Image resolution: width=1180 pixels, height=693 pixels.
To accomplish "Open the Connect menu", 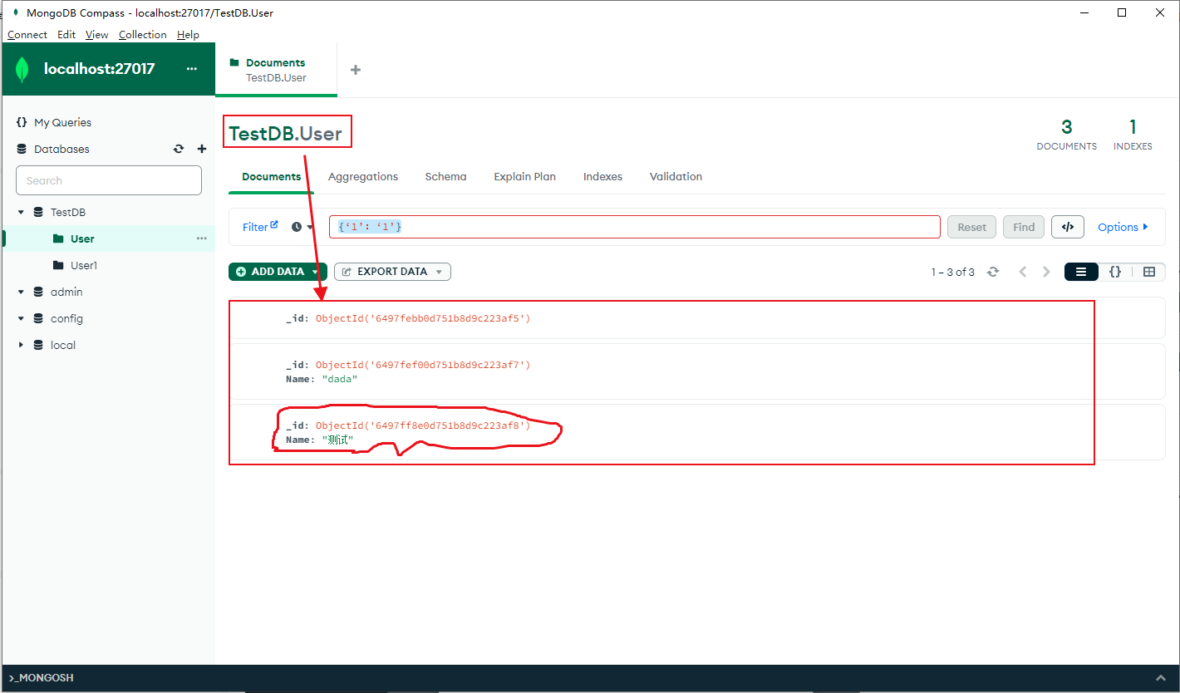I will click(27, 35).
